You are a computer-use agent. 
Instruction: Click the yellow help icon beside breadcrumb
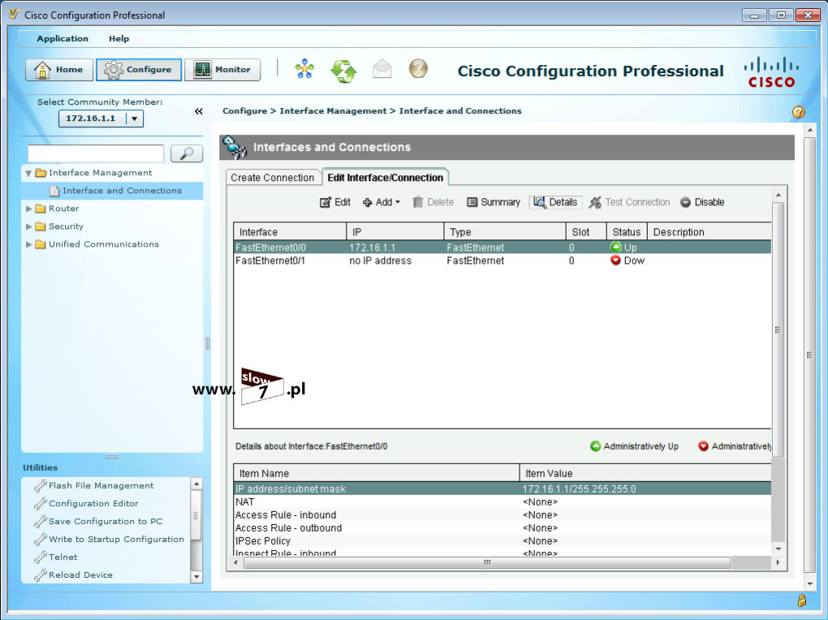799,112
